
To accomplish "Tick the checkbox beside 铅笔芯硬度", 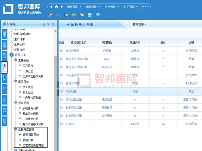I will [61, 83].
